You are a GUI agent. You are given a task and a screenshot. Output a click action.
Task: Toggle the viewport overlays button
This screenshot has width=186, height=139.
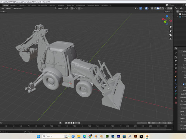pyautogui.click(x=146, y=8)
